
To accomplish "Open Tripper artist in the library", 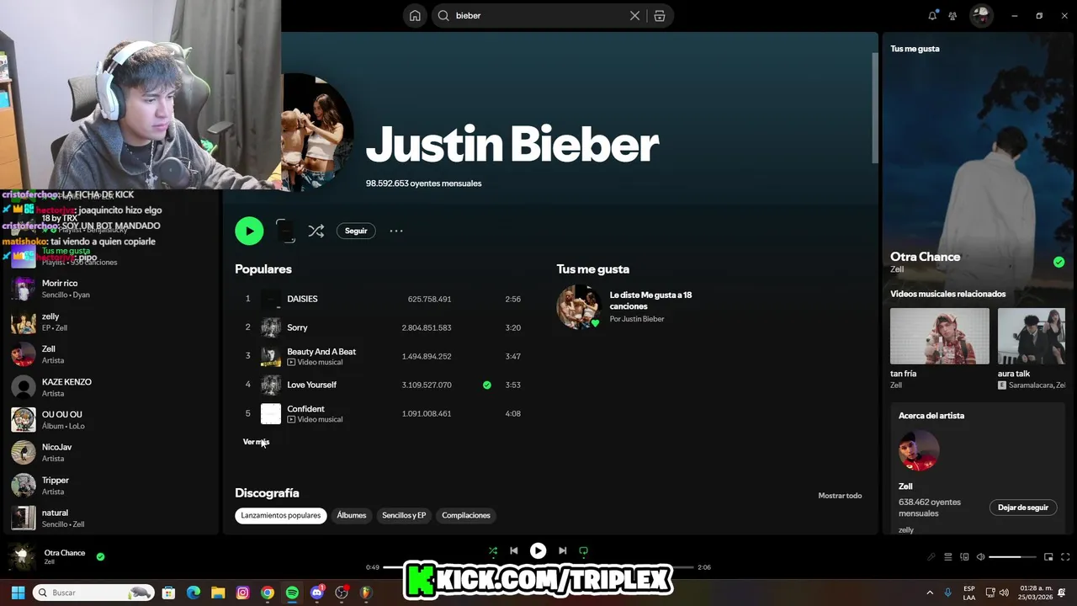I will pyautogui.click(x=109, y=485).
